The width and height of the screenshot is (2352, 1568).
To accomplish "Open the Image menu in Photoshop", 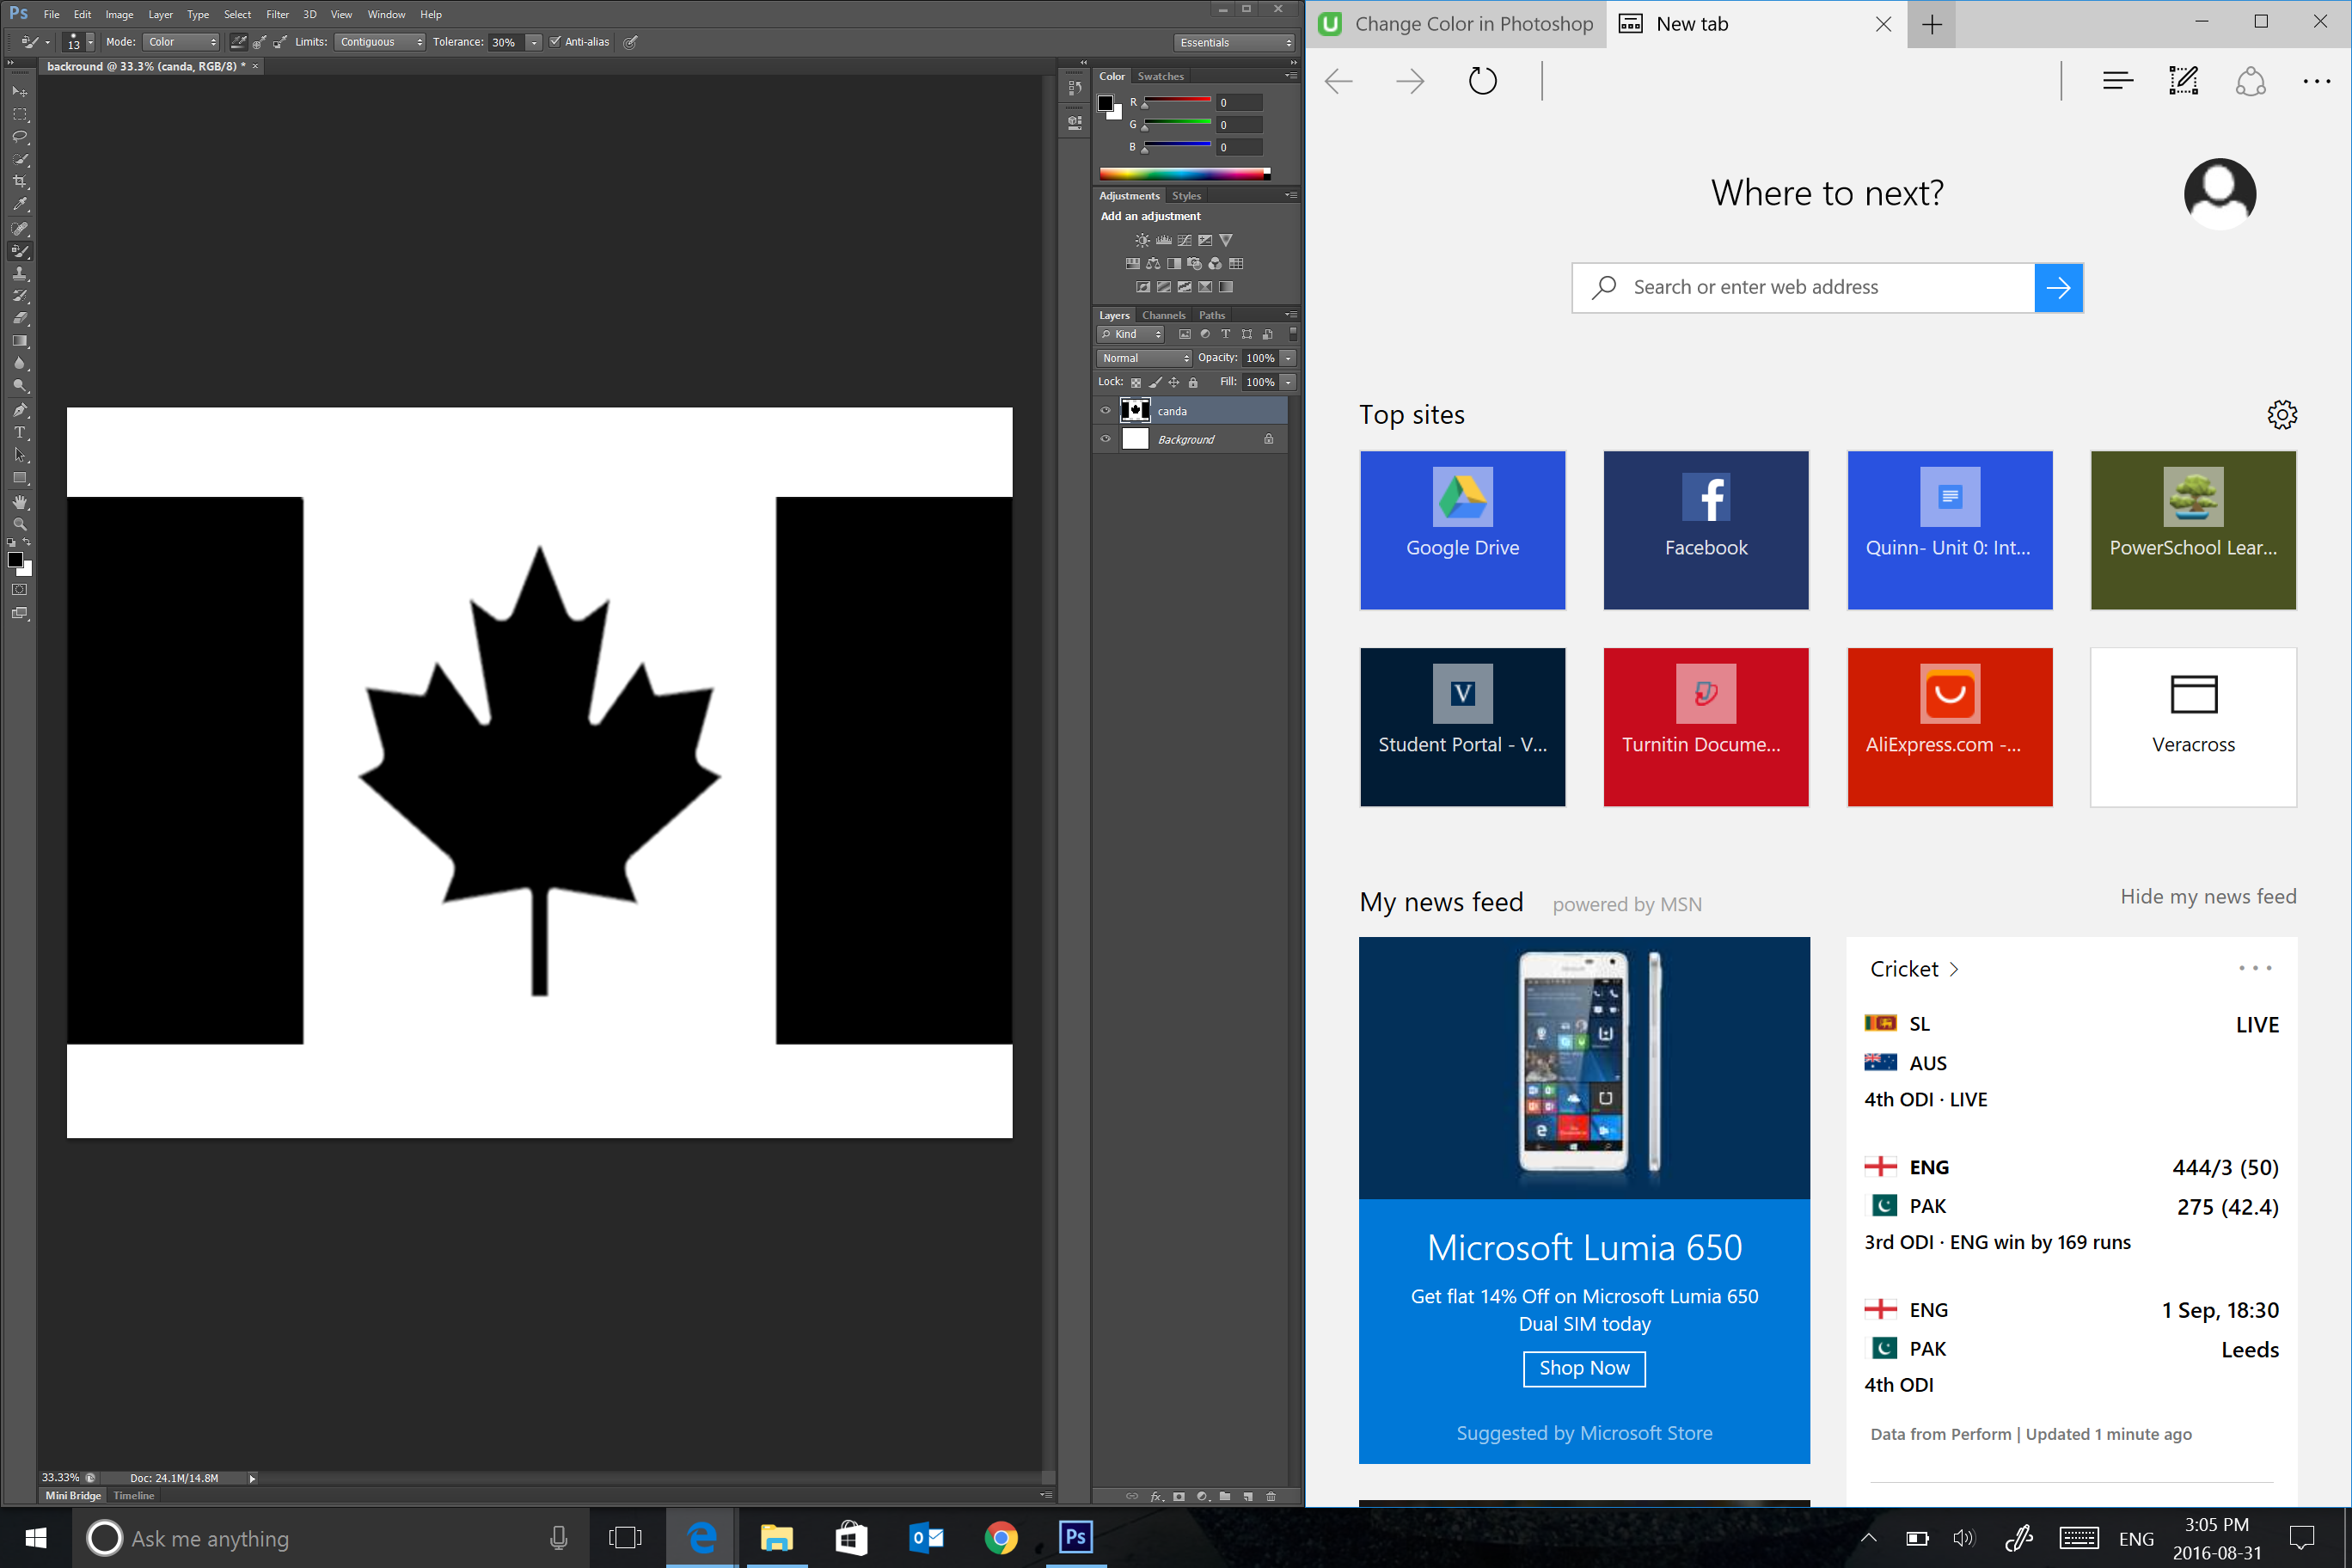I will coord(119,14).
